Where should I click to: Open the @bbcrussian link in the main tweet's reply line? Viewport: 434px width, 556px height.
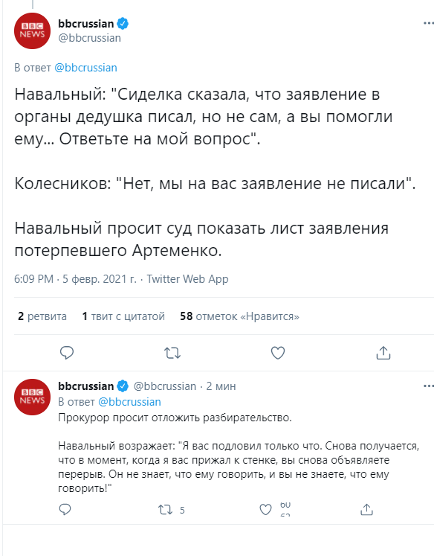click(x=85, y=68)
